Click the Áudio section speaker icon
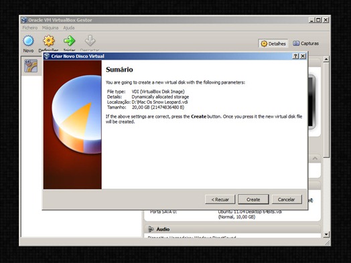 tap(151, 229)
